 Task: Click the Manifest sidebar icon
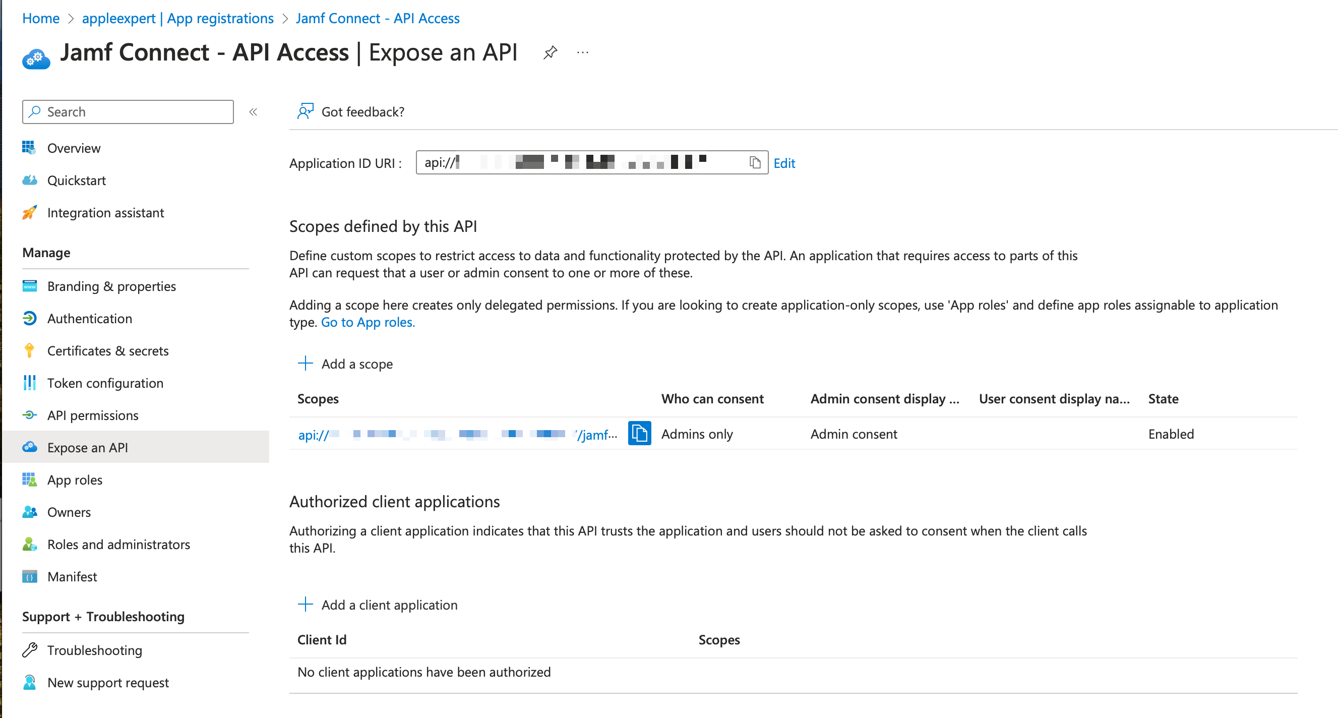point(30,576)
